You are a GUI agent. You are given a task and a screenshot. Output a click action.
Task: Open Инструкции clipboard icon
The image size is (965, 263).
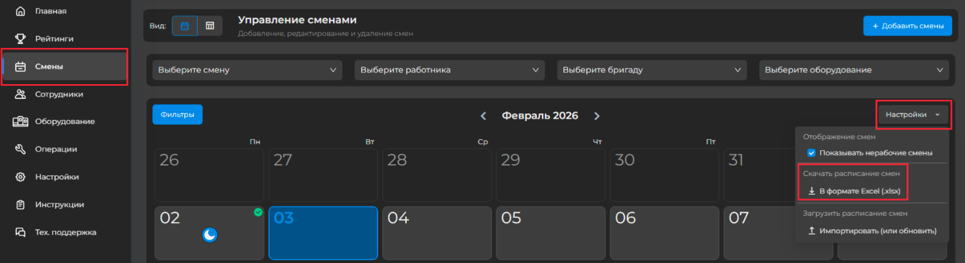[x=21, y=205]
